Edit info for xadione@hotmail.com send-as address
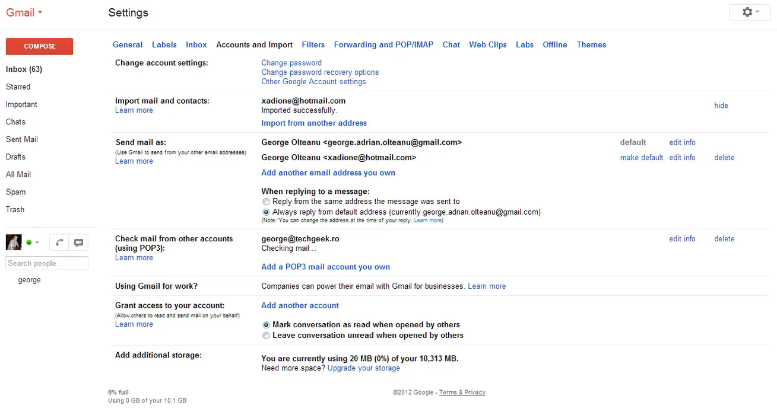 pos(682,158)
